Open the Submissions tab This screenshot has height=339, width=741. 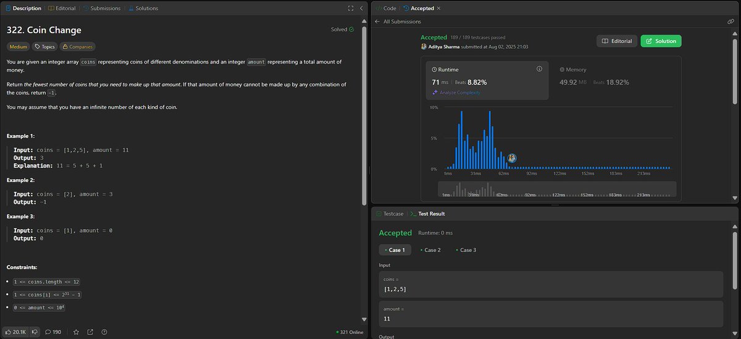pyautogui.click(x=101, y=8)
